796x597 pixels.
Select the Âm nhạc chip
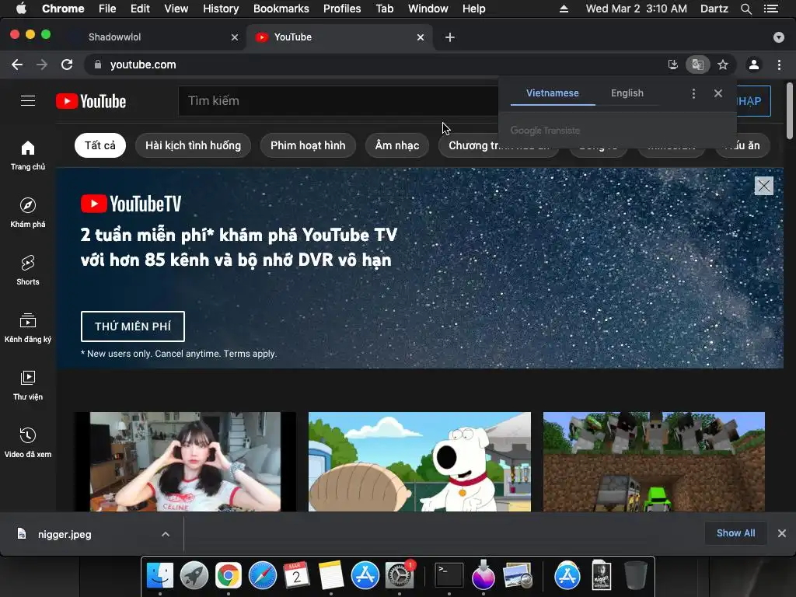pyautogui.click(x=397, y=145)
